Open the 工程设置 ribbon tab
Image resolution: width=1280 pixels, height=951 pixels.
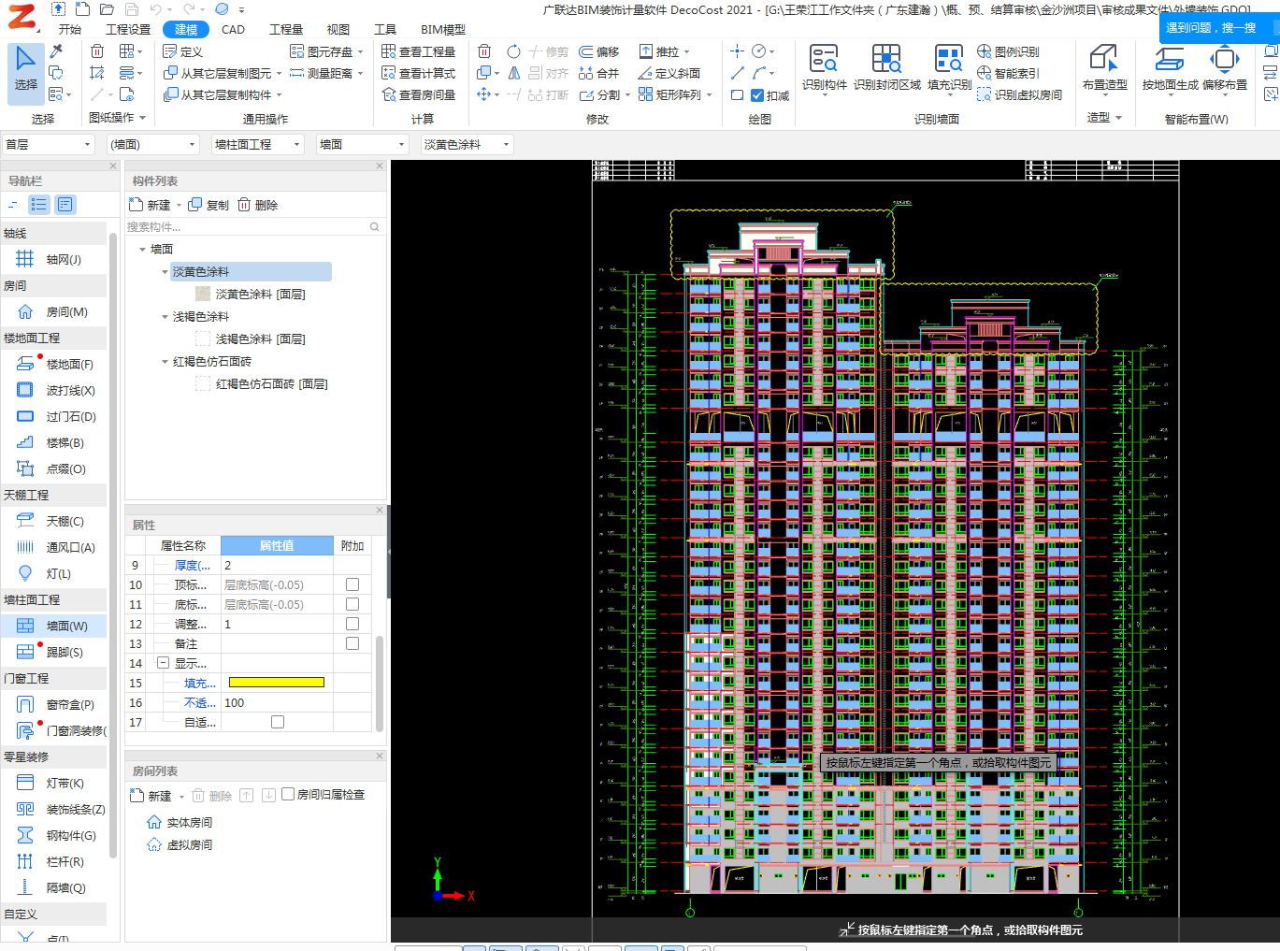pyautogui.click(x=128, y=30)
